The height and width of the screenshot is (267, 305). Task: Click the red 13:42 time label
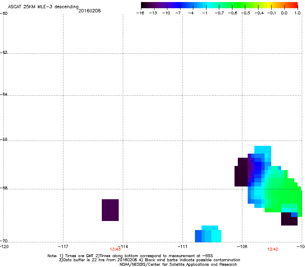[272, 249]
